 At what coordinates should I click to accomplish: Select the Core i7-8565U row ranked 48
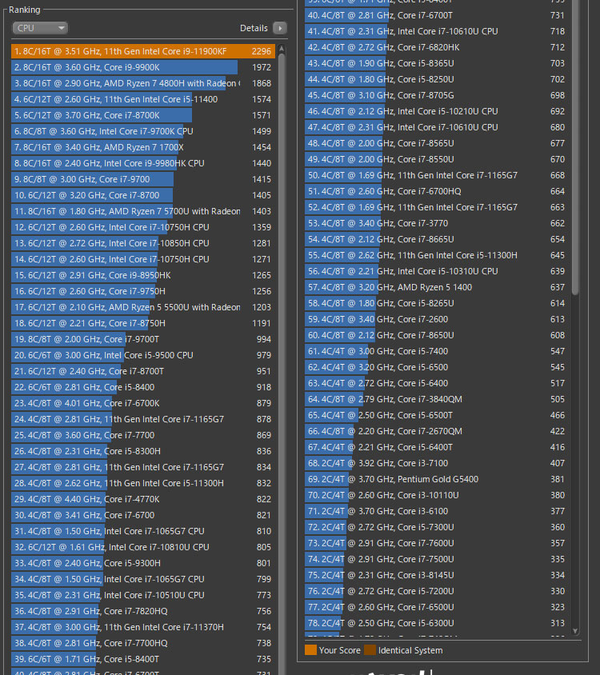coord(436,143)
